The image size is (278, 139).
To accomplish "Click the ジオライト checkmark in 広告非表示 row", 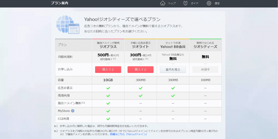I will click(141, 88).
